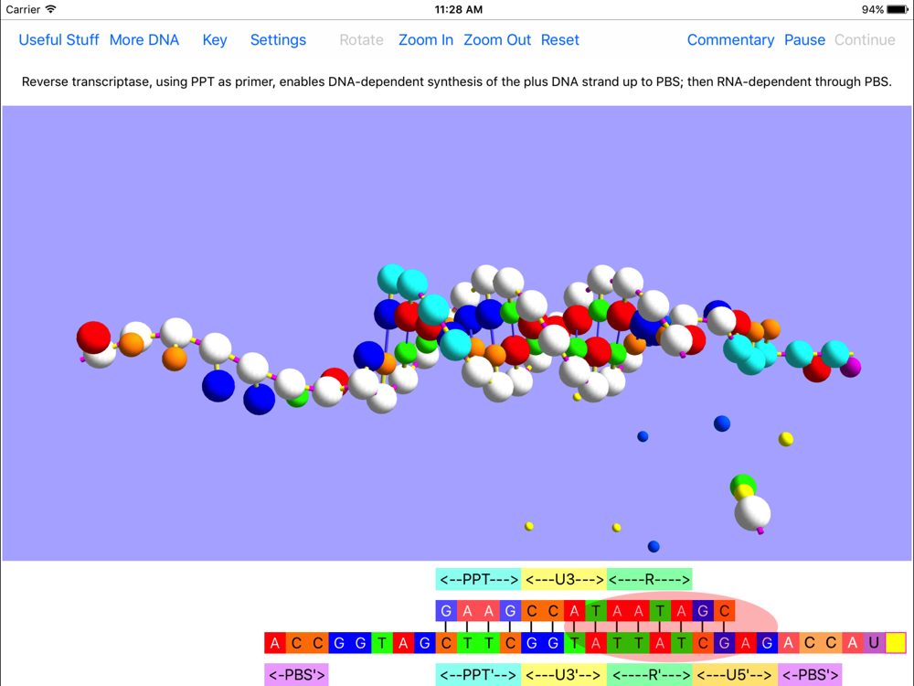The width and height of the screenshot is (914, 686).
Task: Tap the battery indicator in status bar
Action: [x=897, y=9]
